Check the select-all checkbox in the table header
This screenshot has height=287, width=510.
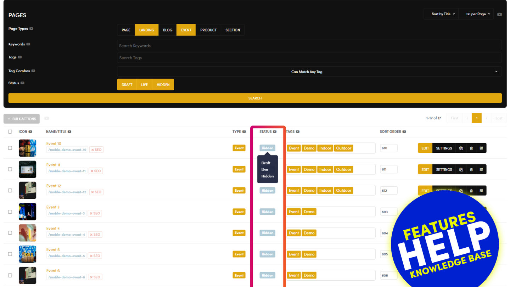coord(10,132)
